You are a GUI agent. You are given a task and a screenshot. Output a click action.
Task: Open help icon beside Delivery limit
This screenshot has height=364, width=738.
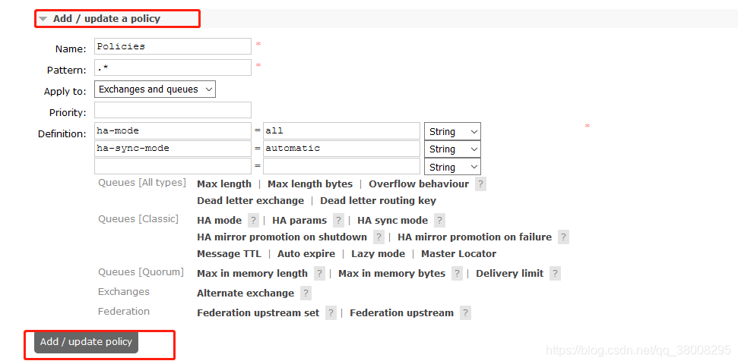coord(555,274)
